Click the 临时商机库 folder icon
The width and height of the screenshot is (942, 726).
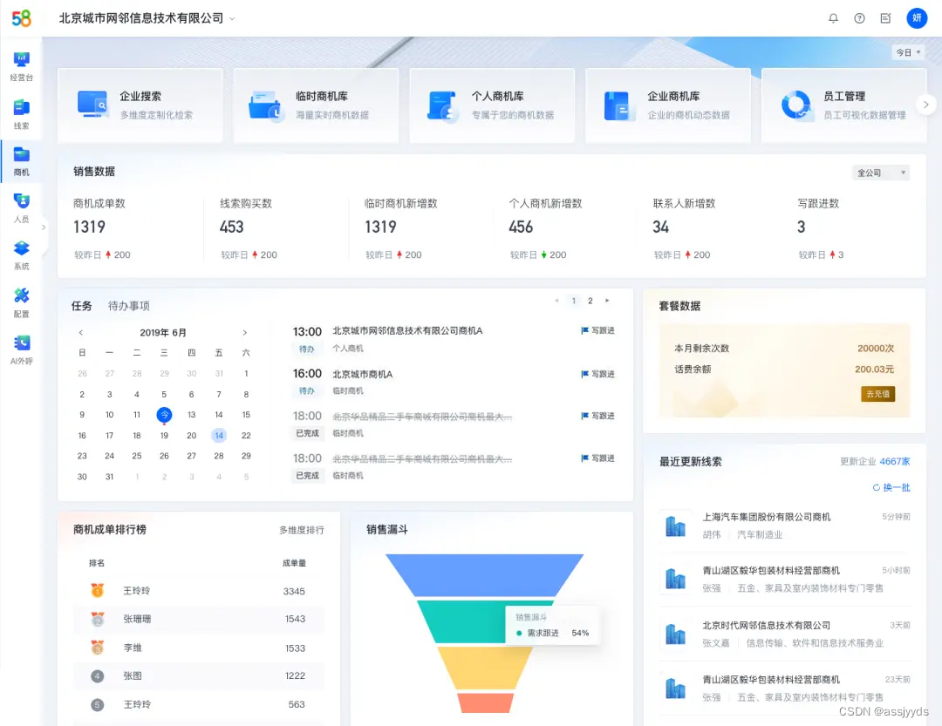click(x=265, y=105)
